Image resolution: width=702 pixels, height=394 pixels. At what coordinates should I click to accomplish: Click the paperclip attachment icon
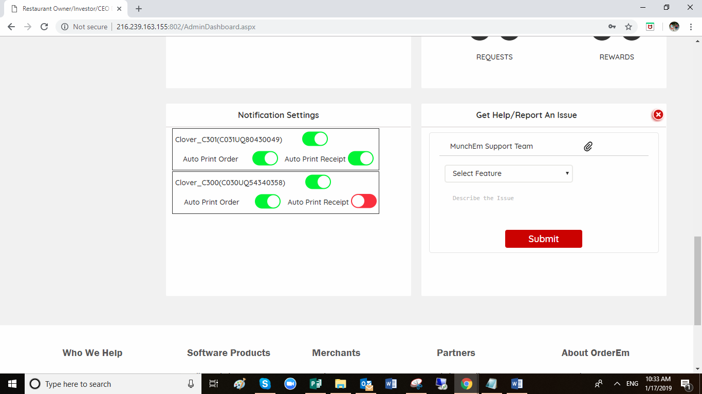(x=588, y=147)
